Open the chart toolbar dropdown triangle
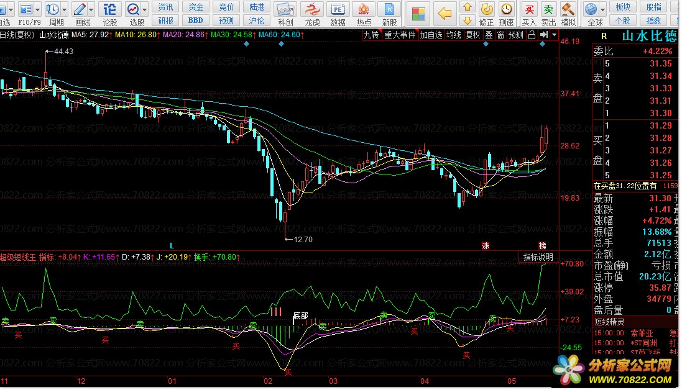 pos(554,35)
